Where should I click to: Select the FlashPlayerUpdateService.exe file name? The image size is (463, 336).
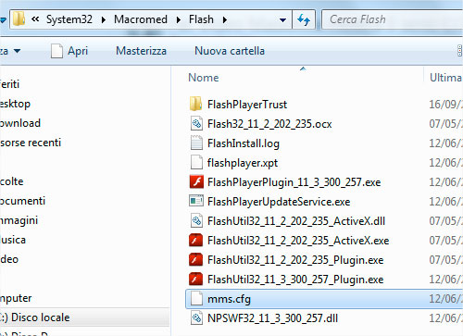279,202
